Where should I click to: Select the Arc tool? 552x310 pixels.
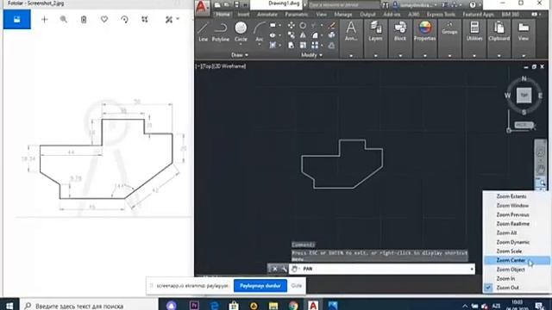click(260, 32)
